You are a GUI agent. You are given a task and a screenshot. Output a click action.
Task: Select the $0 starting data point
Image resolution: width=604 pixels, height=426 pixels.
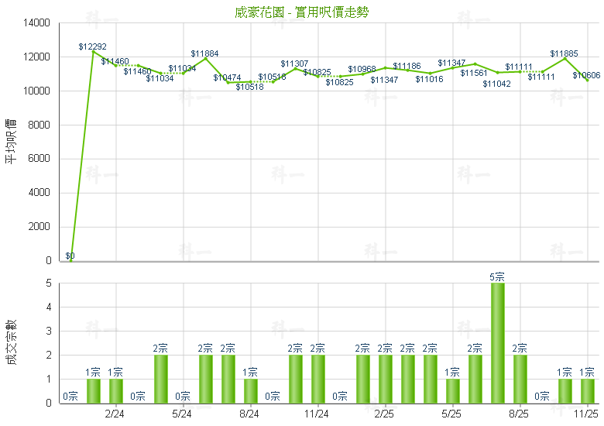click(x=70, y=260)
